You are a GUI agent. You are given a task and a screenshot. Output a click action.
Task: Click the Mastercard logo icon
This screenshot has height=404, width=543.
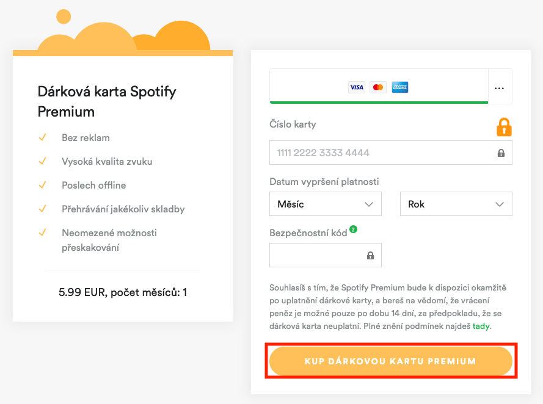tap(378, 87)
